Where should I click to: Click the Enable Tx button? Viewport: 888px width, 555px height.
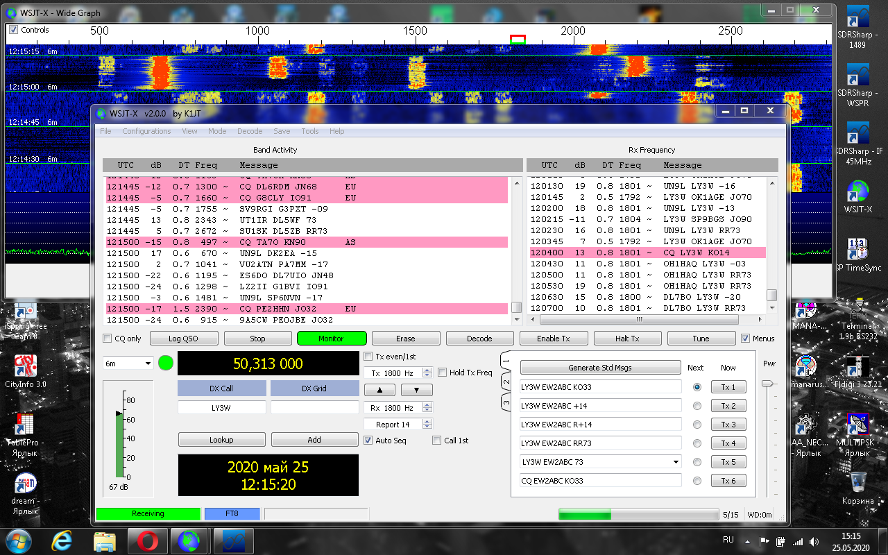click(553, 339)
